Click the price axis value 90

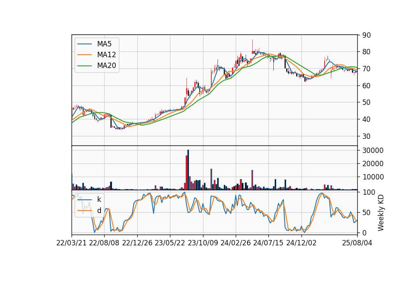[366, 35]
